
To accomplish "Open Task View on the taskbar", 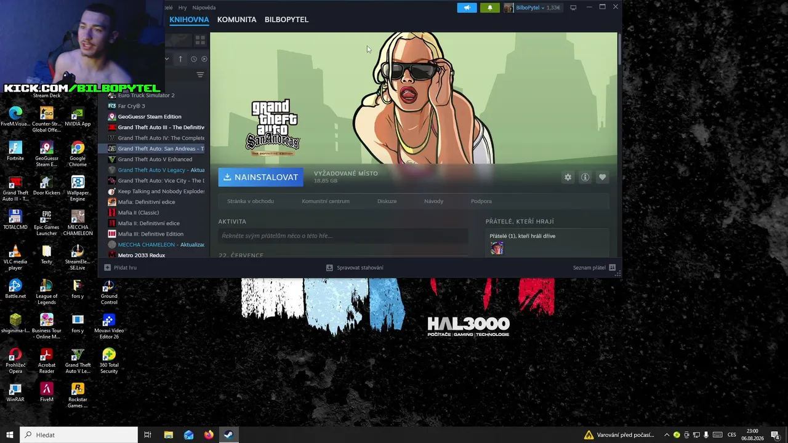I will point(148,435).
